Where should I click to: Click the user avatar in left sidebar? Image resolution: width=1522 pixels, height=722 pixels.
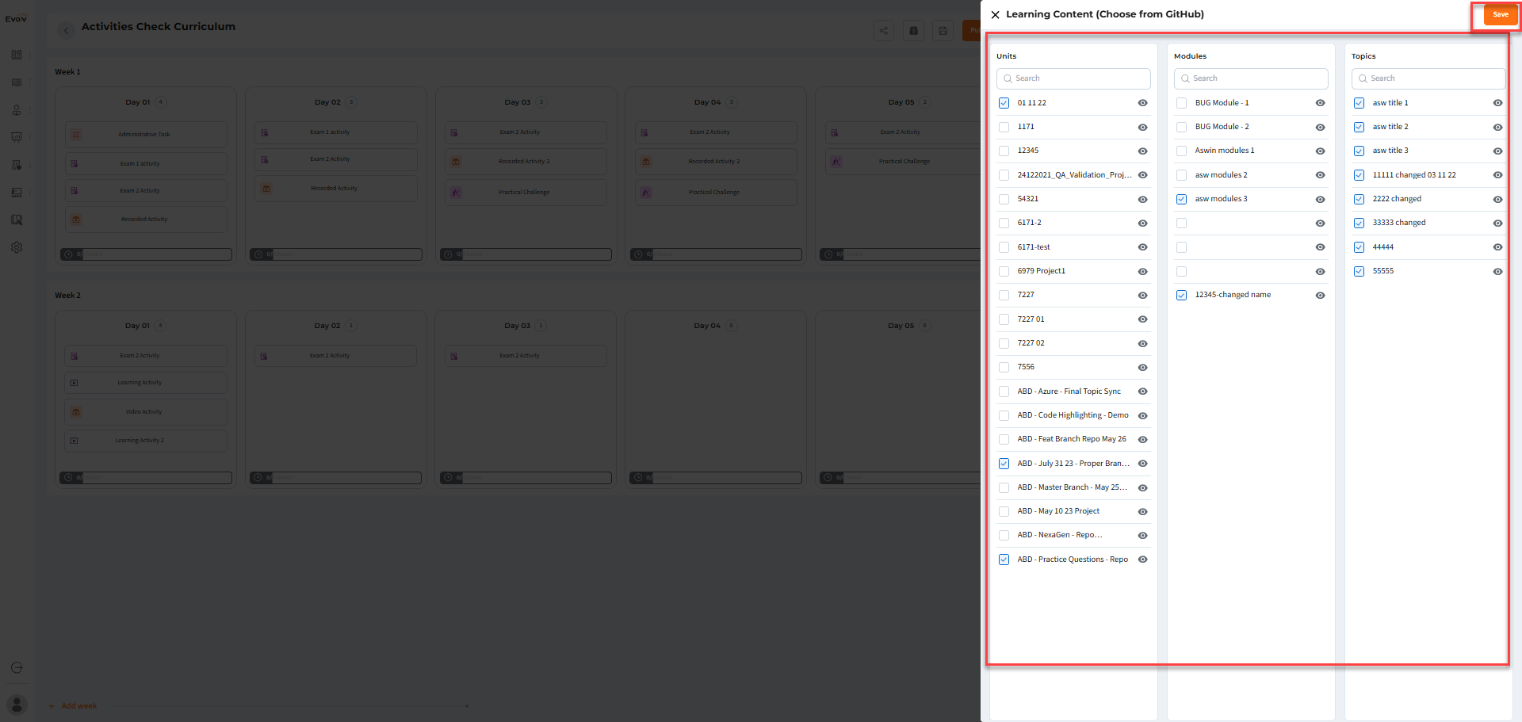[x=17, y=705]
